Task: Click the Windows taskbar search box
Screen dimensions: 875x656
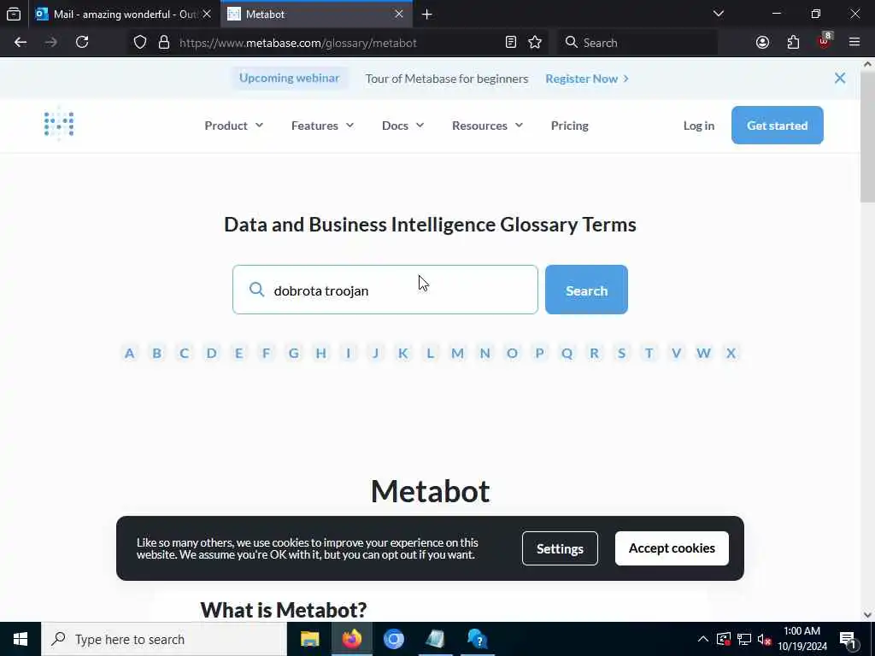Action: pos(164,639)
